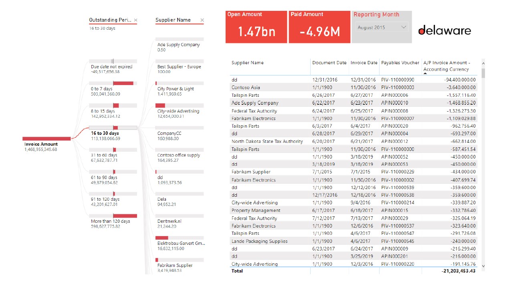513x289 pixels.
Task: Click voucher APIN000006 cell
Action: point(394,95)
